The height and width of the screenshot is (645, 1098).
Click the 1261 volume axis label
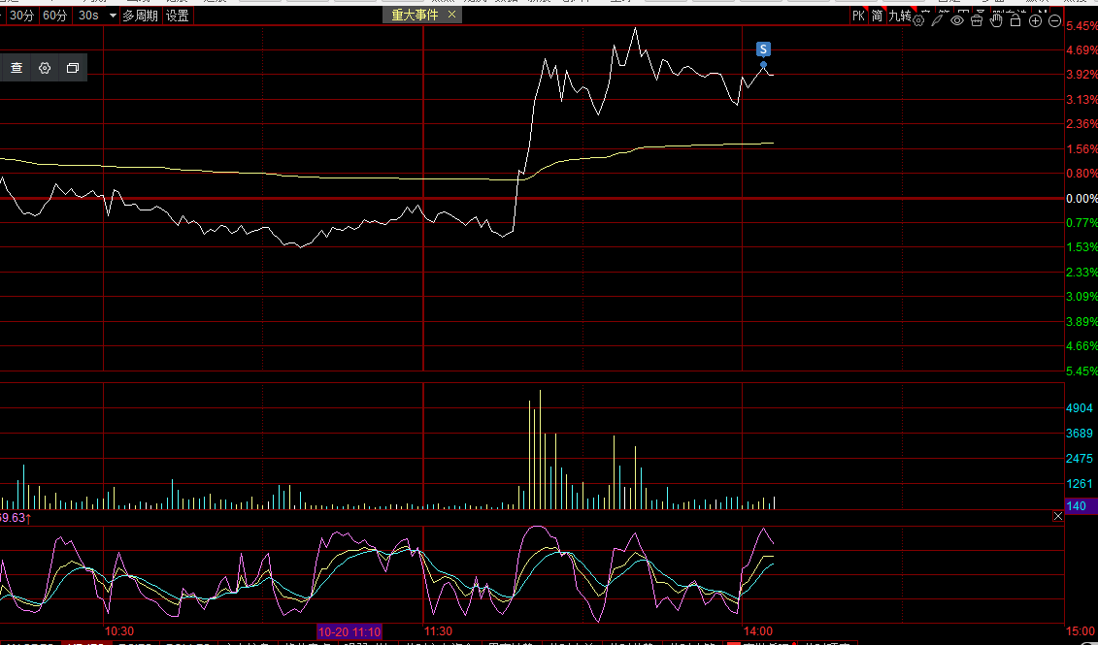click(1080, 483)
